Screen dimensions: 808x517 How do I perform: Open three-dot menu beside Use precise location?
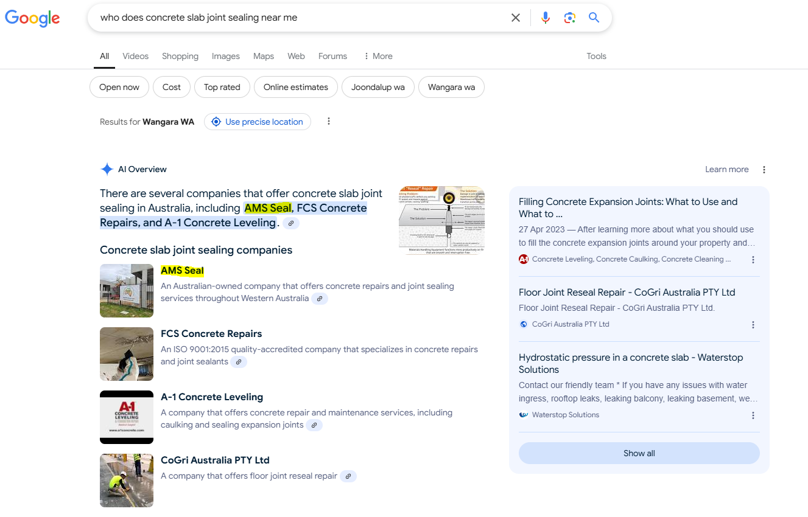point(329,122)
